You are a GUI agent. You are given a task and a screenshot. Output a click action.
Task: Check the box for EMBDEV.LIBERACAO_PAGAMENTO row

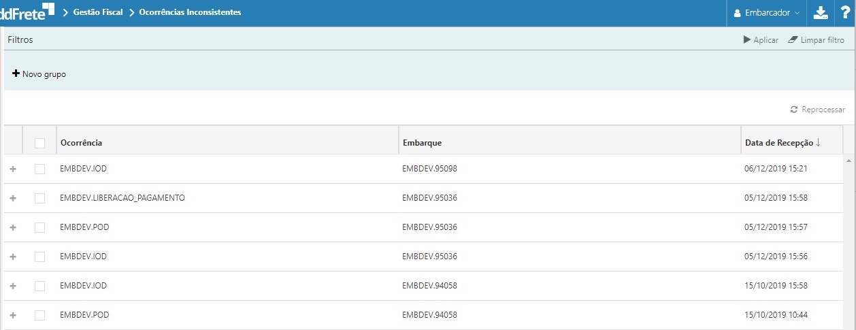click(39, 198)
